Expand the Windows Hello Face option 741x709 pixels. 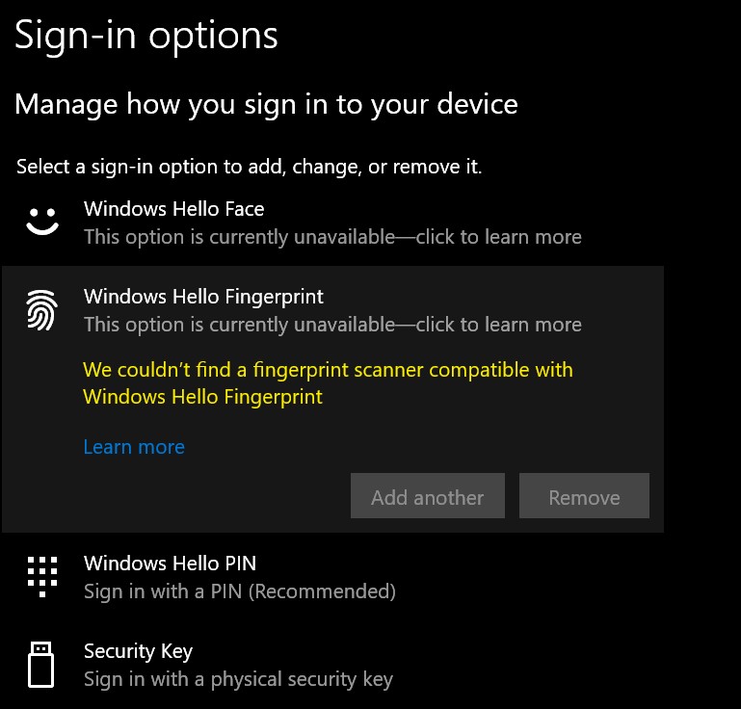332,223
